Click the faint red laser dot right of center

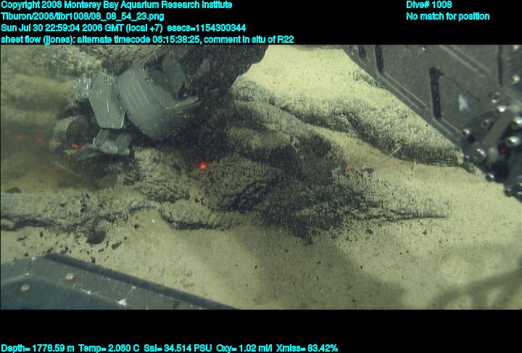pos(349,169)
